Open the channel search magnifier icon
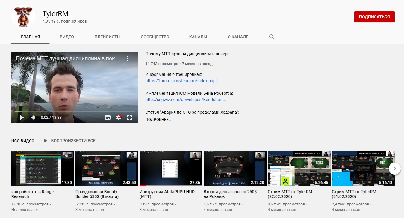 click(x=272, y=37)
